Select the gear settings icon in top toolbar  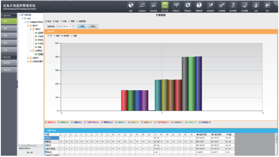222,5
